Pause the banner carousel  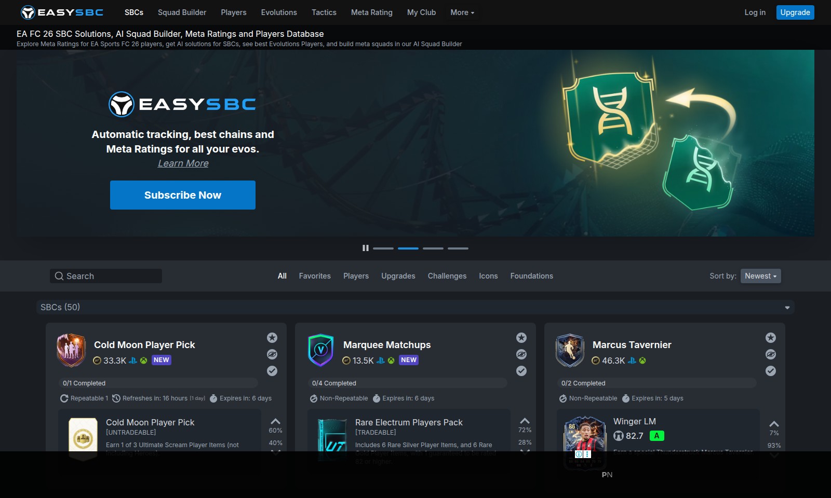point(366,248)
